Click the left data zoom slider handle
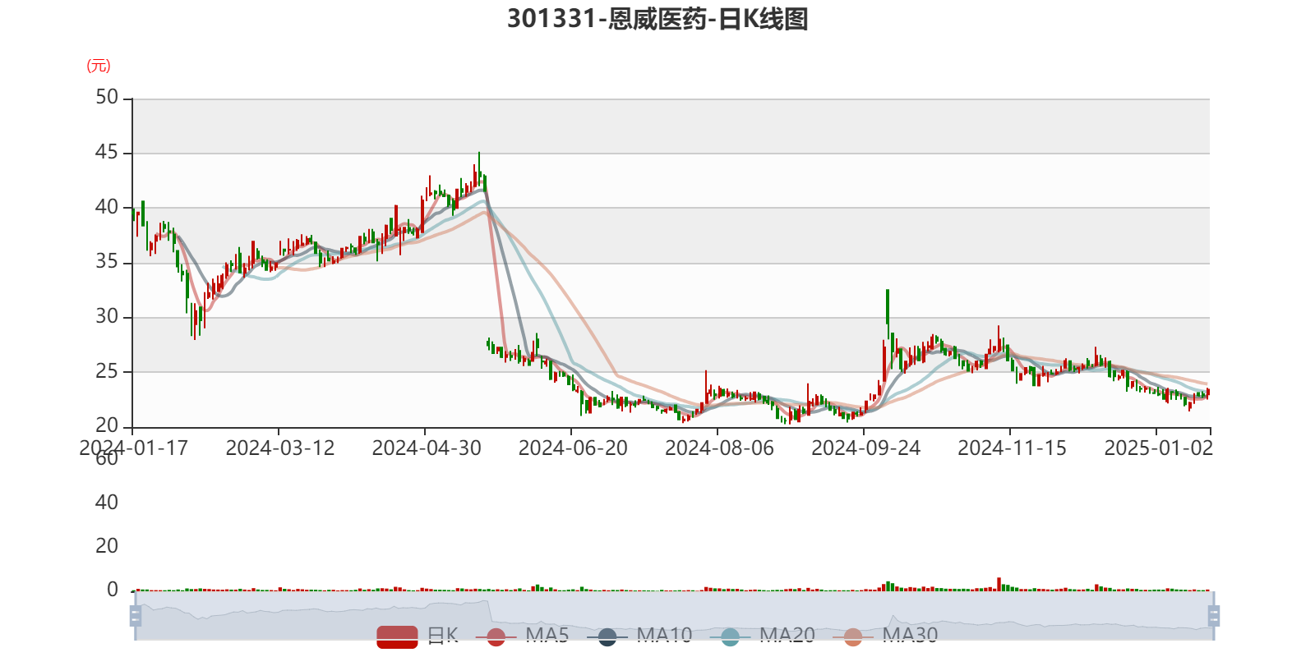The width and height of the screenshot is (1315, 657). [135, 615]
